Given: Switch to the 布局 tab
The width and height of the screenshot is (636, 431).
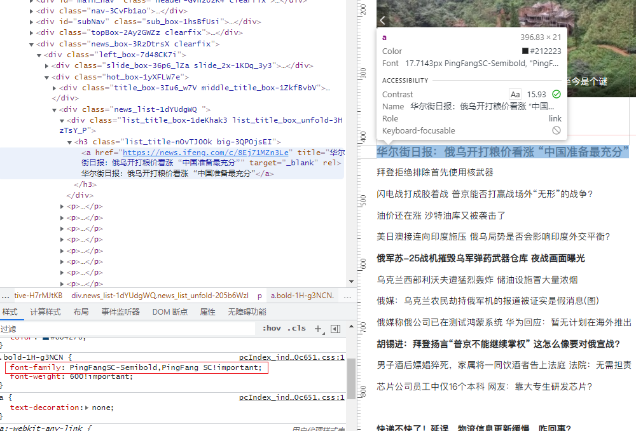Looking at the screenshot, I should [x=81, y=311].
